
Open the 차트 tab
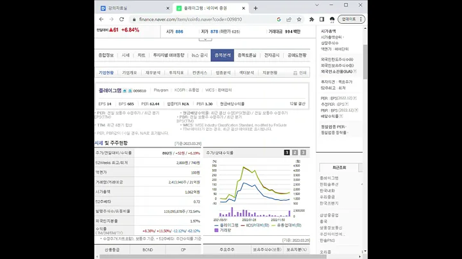(141, 55)
